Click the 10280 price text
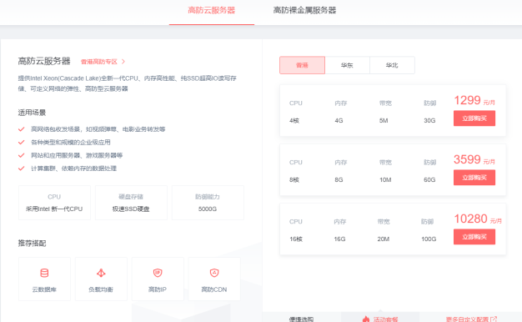 click(471, 219)
